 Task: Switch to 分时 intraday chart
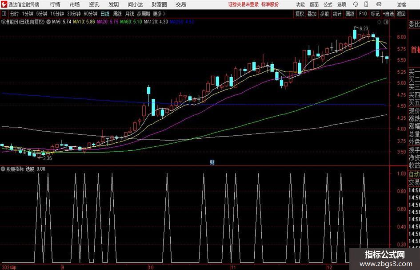(x=14, y=14)
